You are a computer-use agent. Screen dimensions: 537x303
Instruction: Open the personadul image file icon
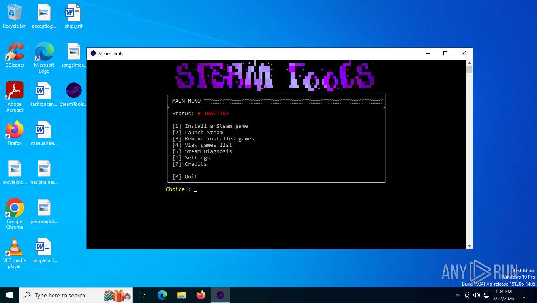pos(44,211)
